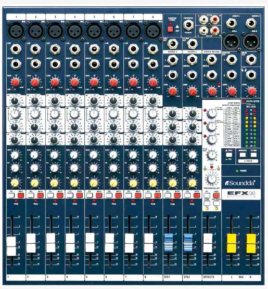Click the Soundda logo
The image size is (268, 289).
240,183
